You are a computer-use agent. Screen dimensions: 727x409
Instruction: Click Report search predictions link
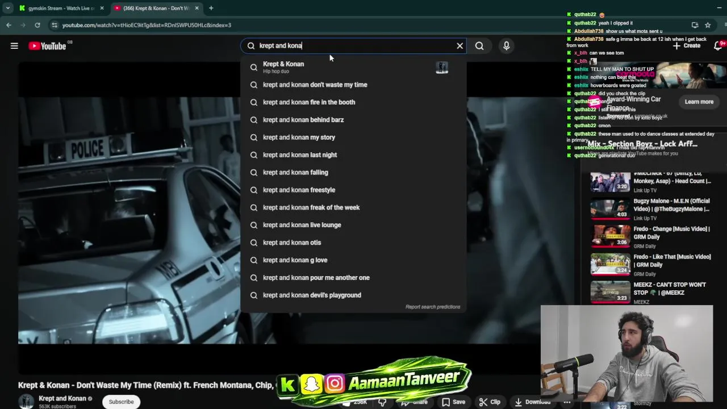coord(433,307)
